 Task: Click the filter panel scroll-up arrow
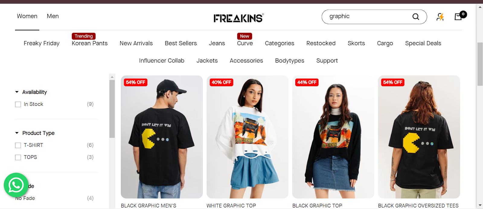tap(112, 77)
